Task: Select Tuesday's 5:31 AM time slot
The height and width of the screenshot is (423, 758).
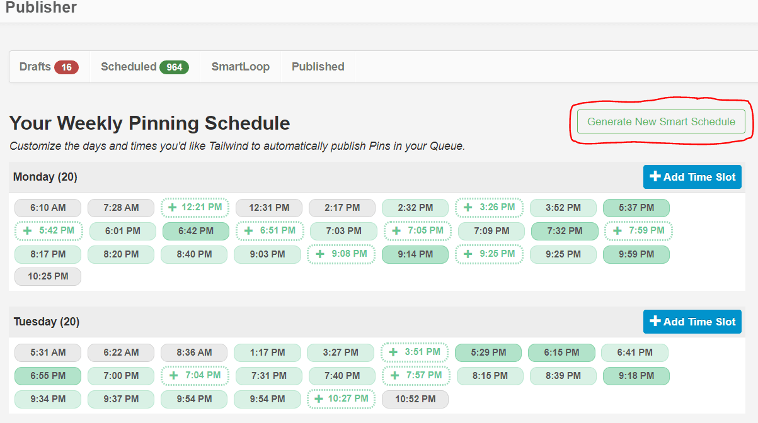Action: pyautogui.click(x=48, y=352)
